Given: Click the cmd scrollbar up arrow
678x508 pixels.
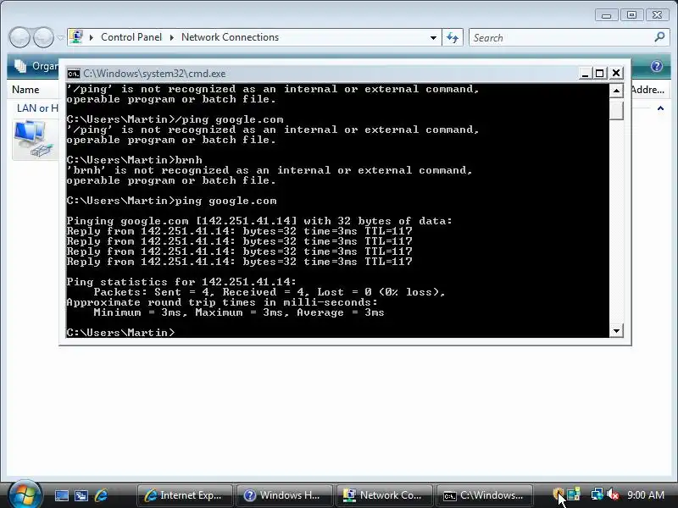Looking at the screenshot, I should click(616, 91).
